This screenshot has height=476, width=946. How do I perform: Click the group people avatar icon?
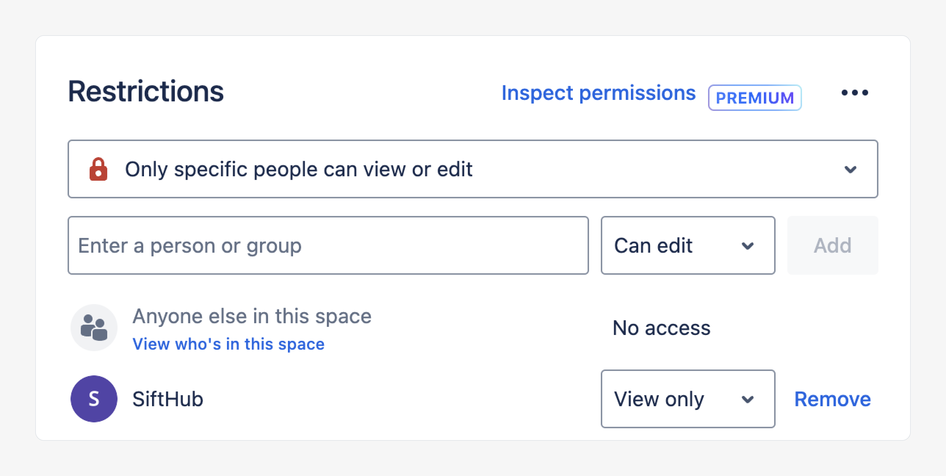[x=94, y=328]
